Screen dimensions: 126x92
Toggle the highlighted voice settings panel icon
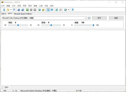point(48,10)
